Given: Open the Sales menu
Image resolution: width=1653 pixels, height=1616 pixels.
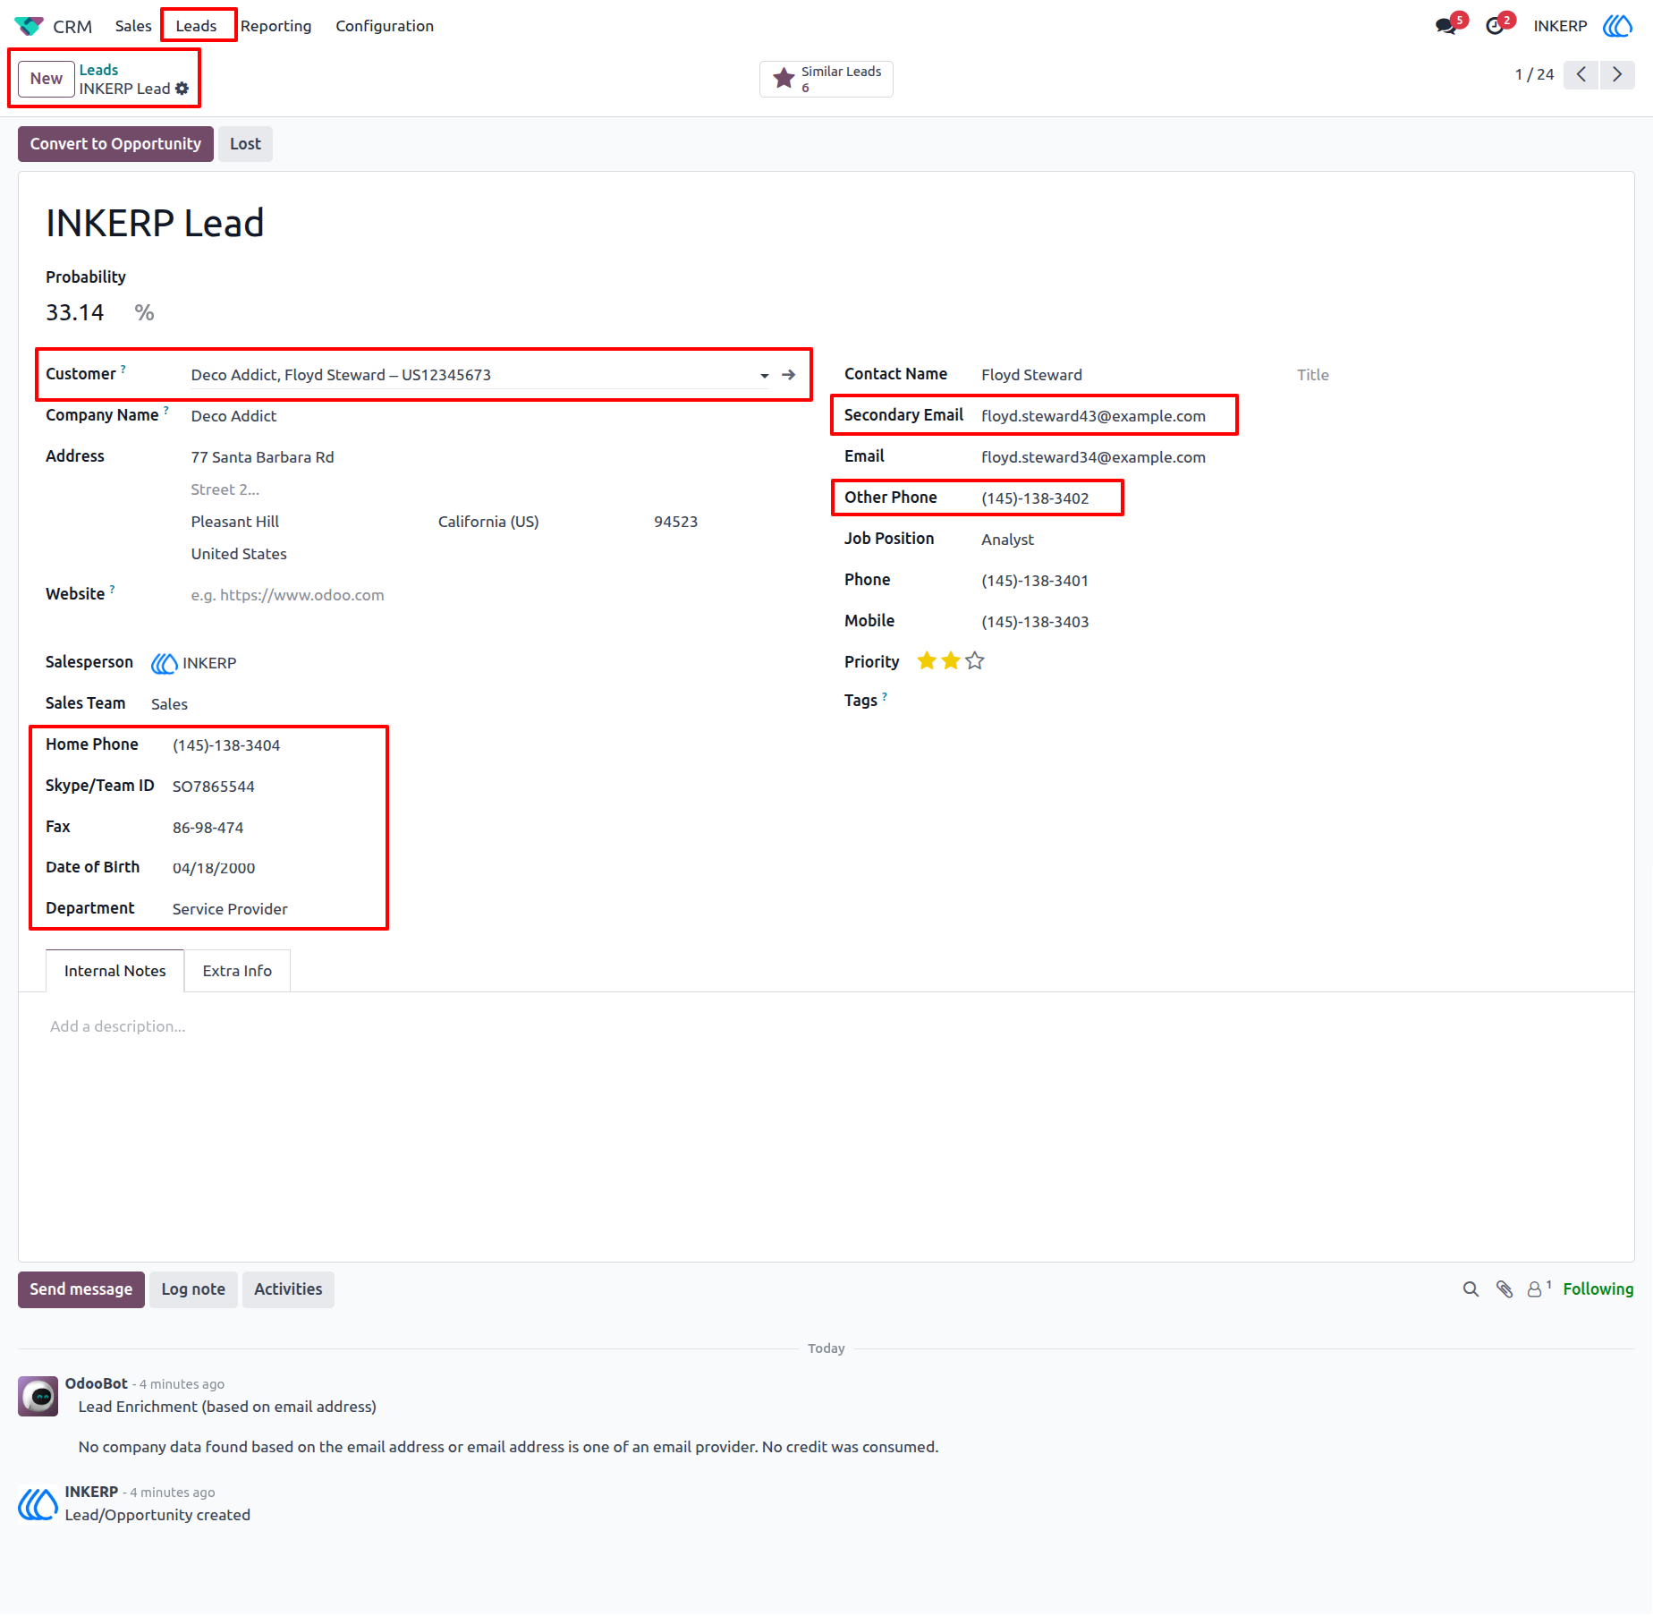Looking at the screenshot, I should [x=133, y=26].
